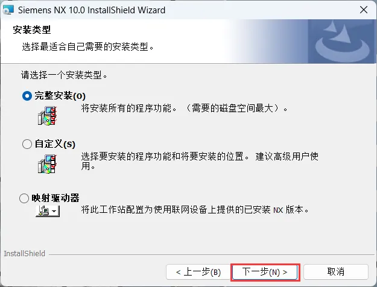Open the mapped drive dropdown icon

[48, 211]
